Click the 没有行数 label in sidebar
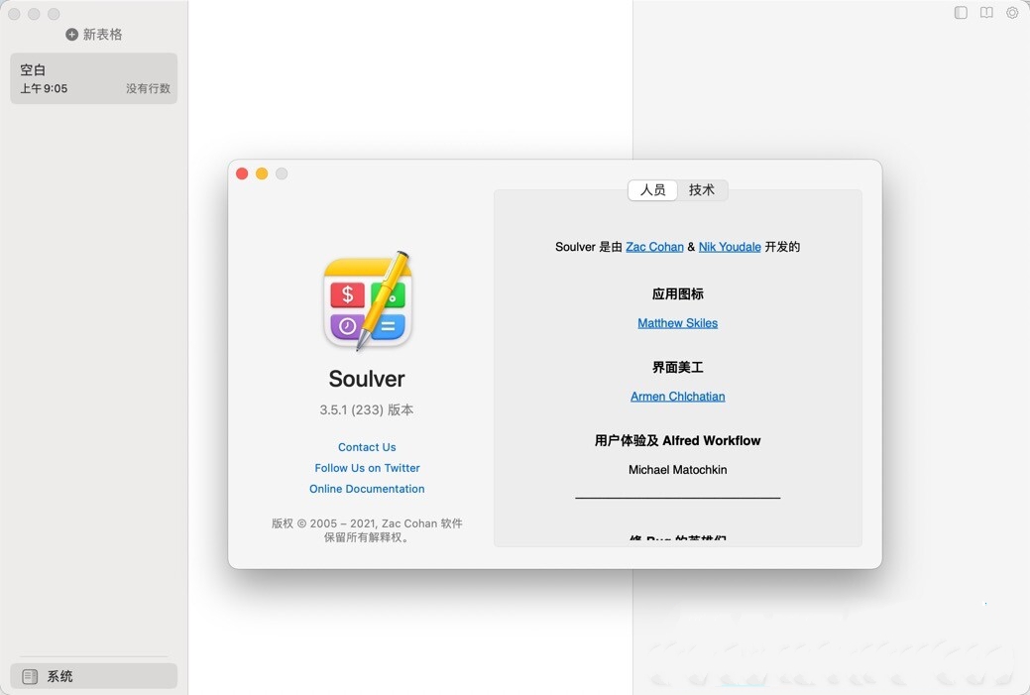Image resolution: width=1030 pixels, height=695 pixels. click(148, 88)
